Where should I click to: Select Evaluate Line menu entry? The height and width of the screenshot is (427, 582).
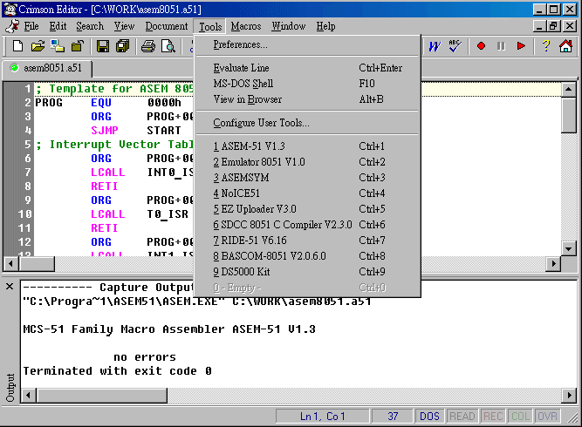[x=307, y=68]
